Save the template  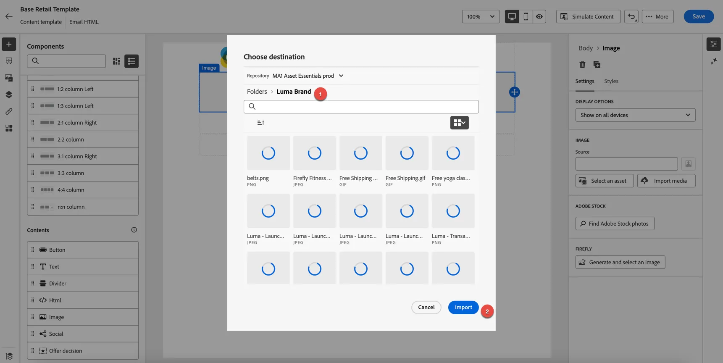point(699,16)
